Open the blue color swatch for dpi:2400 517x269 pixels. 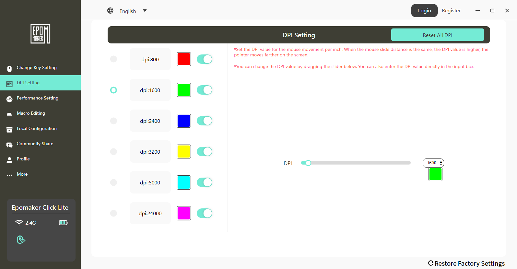pyautogui.click(x=184, y=121)
